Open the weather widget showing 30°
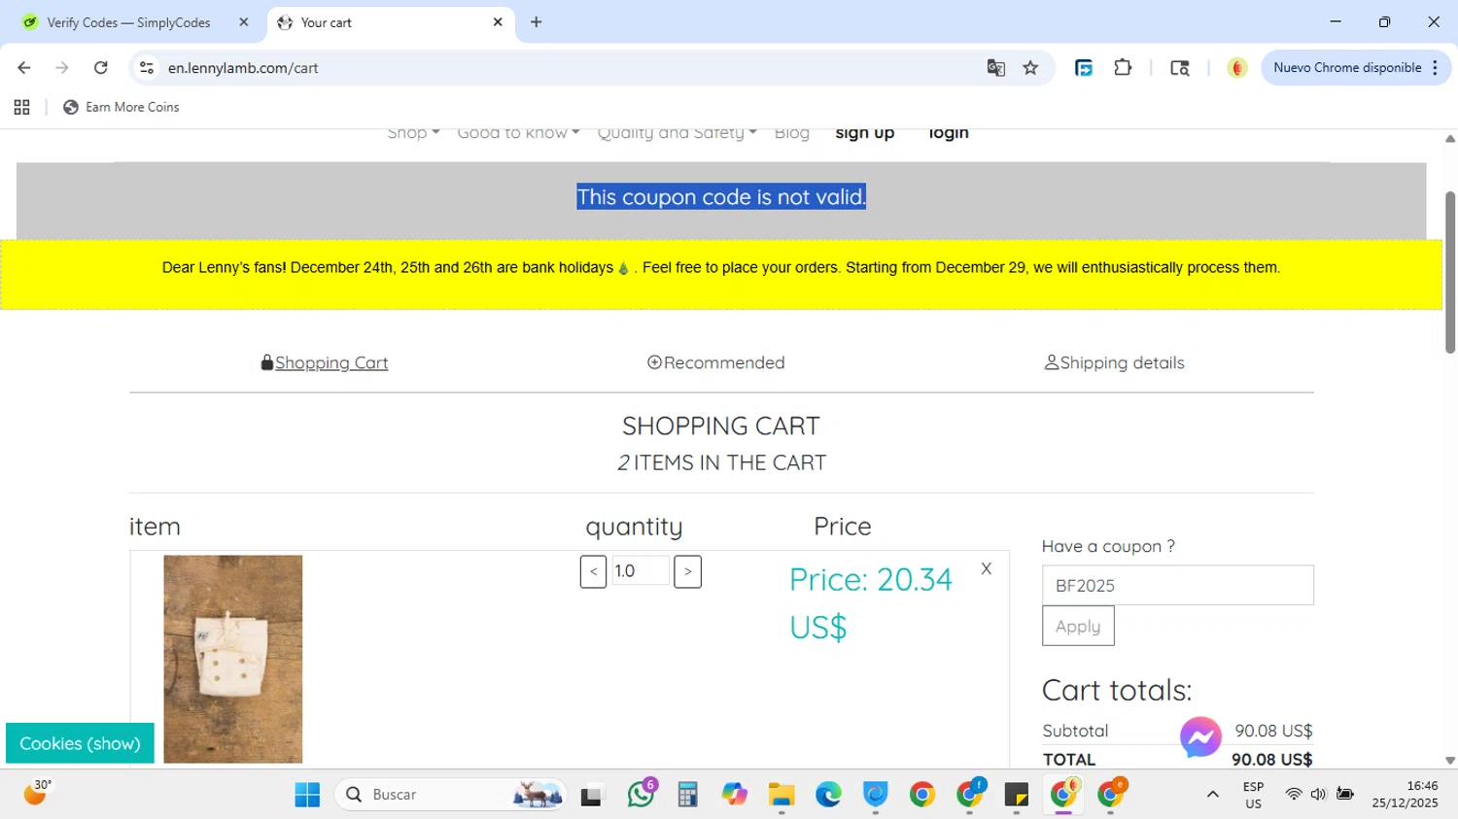 (x=37, y=793)
